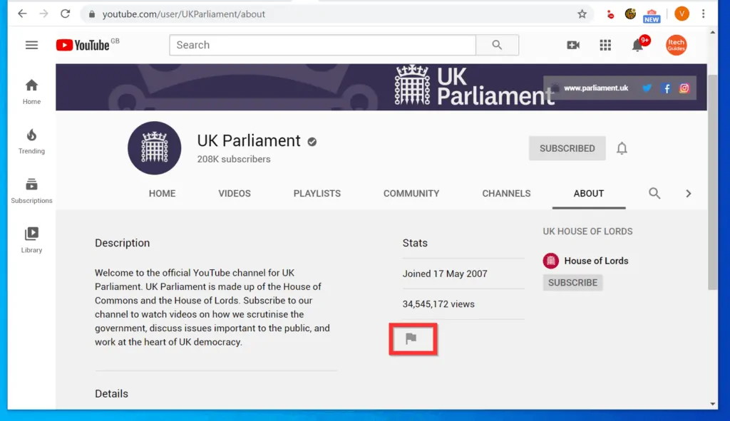Click the verified checkmark badge
730x421 pixels.
312,142
